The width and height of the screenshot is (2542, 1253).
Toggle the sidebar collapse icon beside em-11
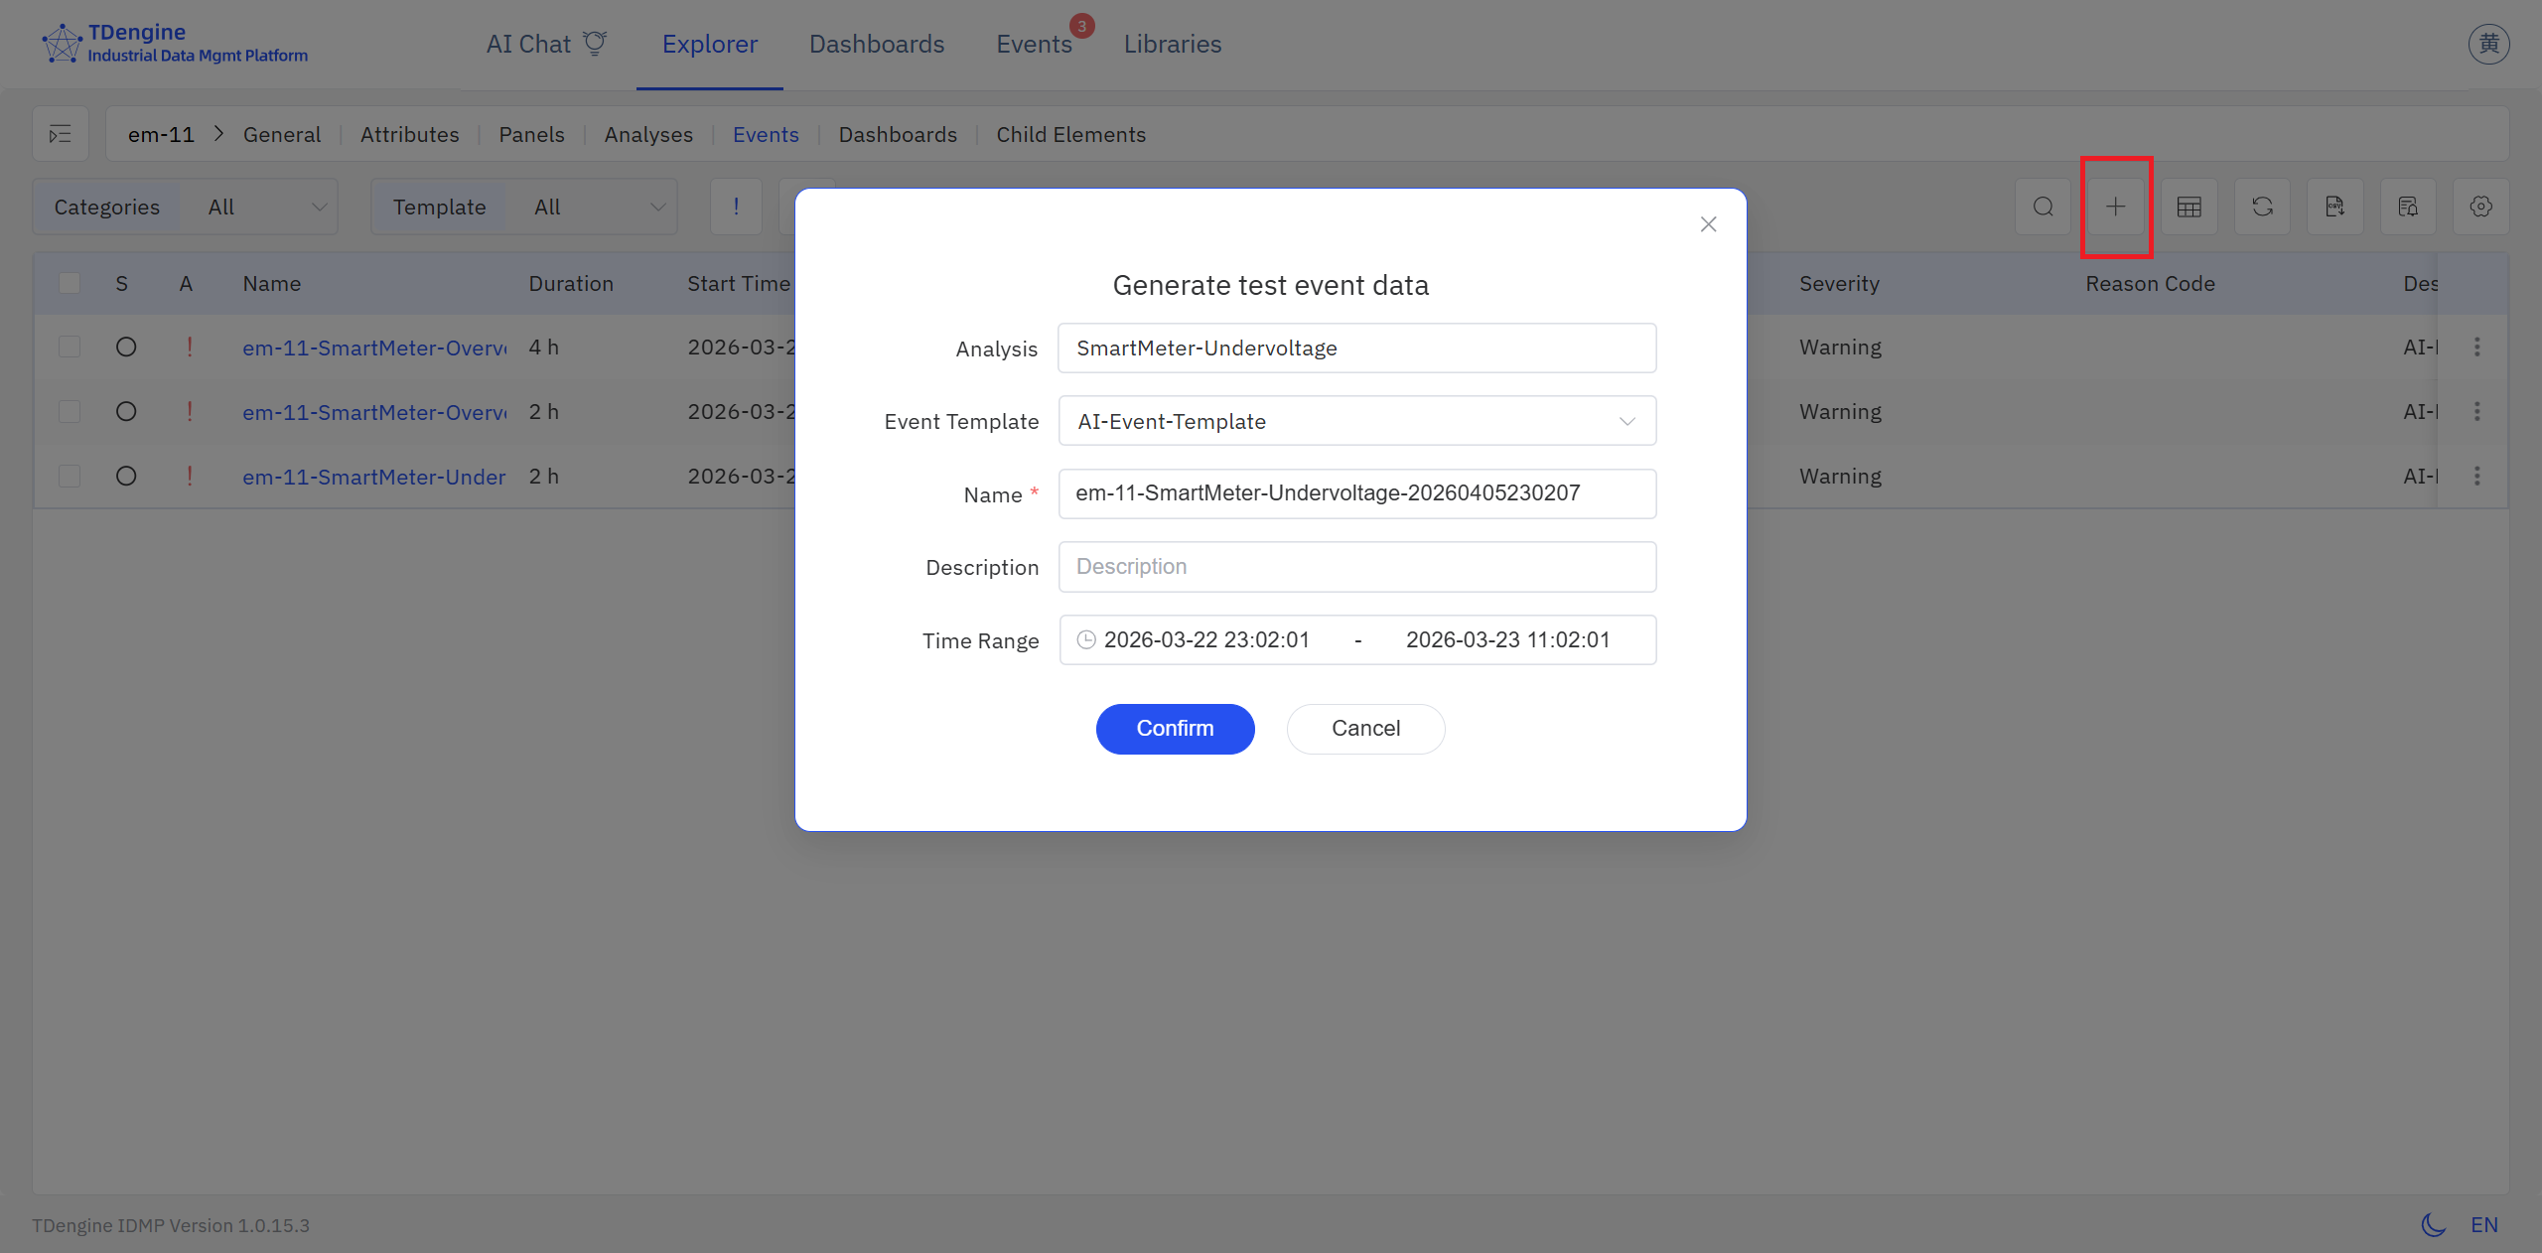[x=61, y=134]
